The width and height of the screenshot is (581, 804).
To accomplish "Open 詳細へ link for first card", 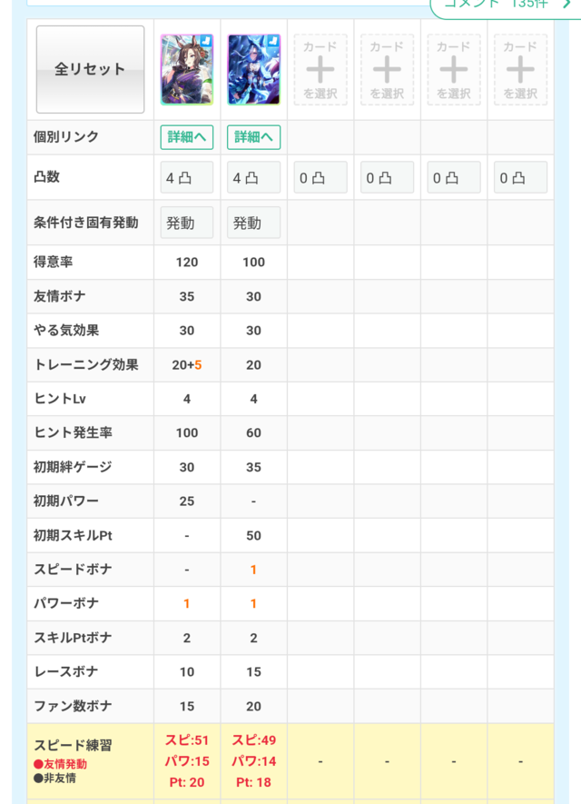I will coord(187,137).
